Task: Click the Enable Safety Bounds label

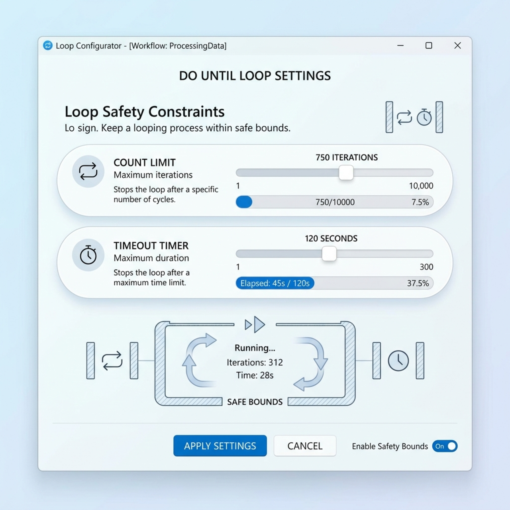Action: (x=390, y=446)
